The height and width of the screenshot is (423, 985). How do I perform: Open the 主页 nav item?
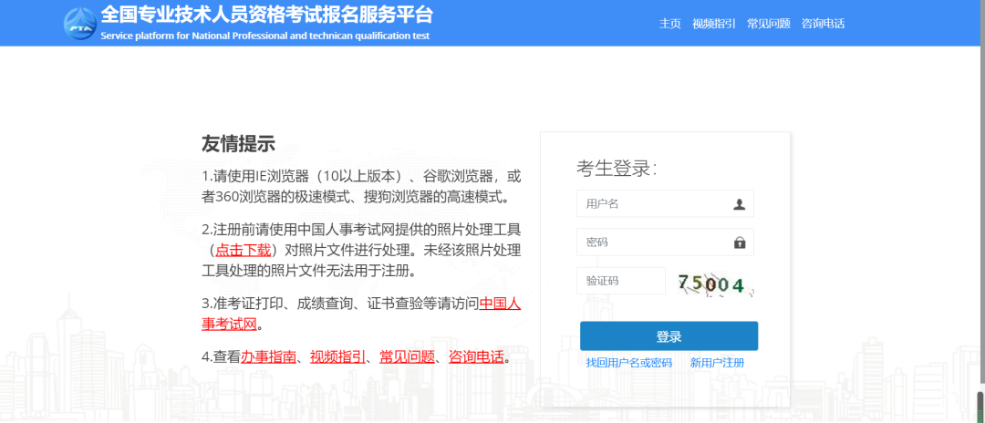(x=670, y=24)
